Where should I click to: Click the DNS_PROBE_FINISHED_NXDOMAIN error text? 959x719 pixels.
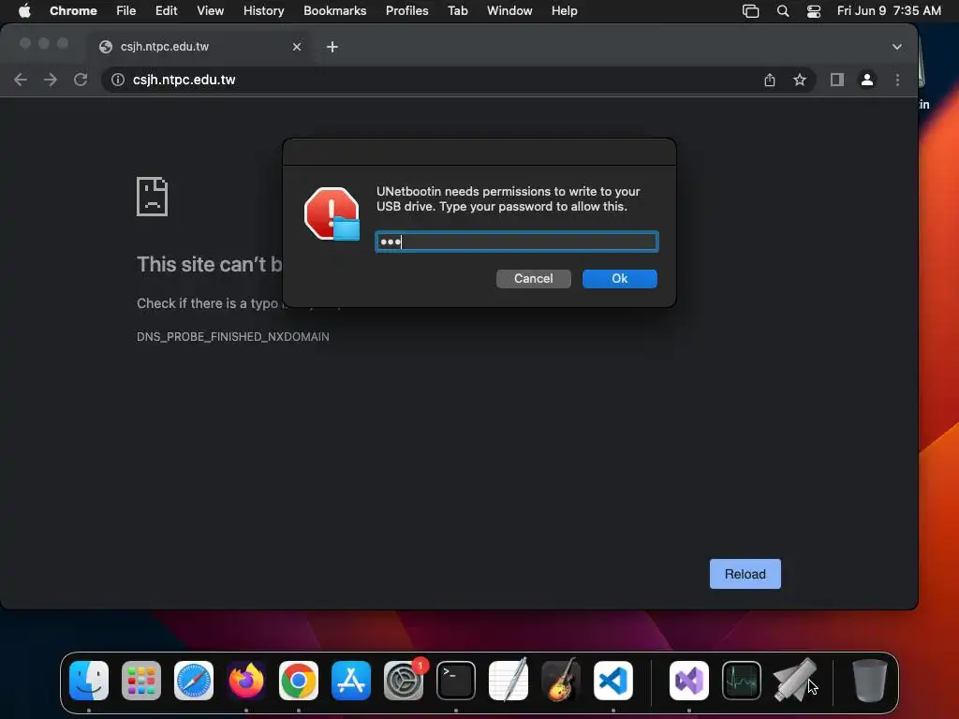point(233,337)
